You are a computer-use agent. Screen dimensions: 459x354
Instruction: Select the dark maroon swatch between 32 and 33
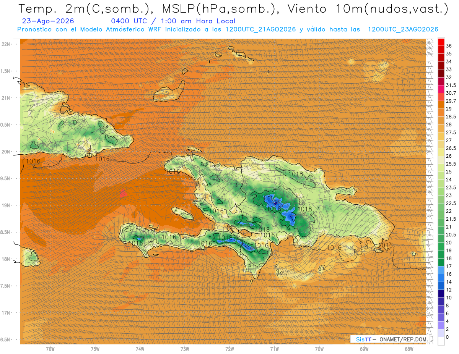tap(441, 73)
